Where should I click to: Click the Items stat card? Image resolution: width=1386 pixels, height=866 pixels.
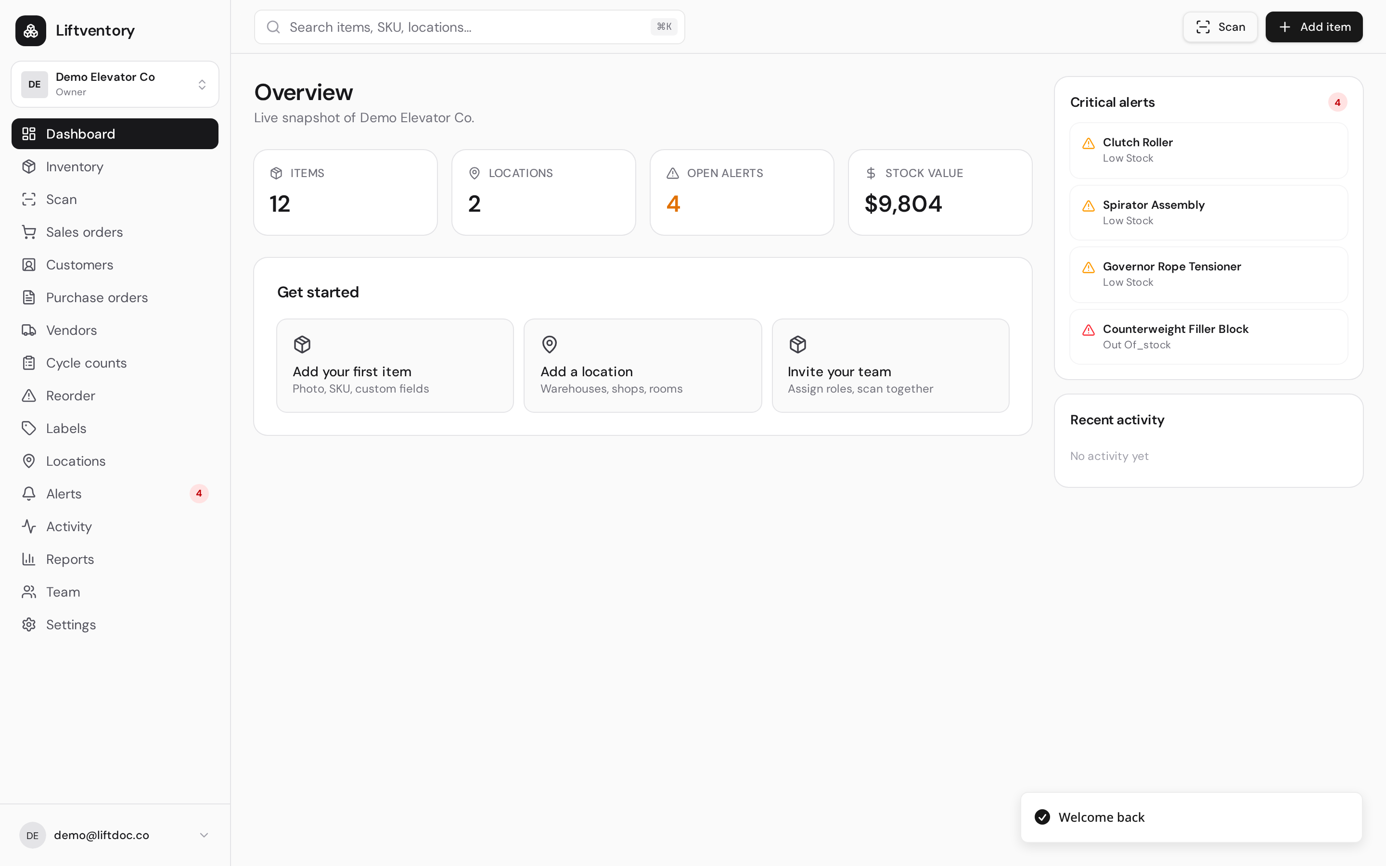tap(346, 192)
